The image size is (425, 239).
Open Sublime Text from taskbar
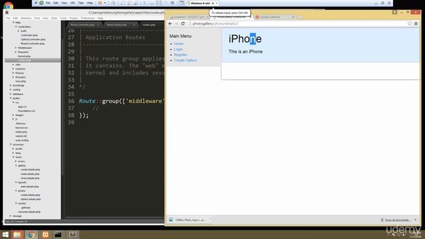click(72, 234)
